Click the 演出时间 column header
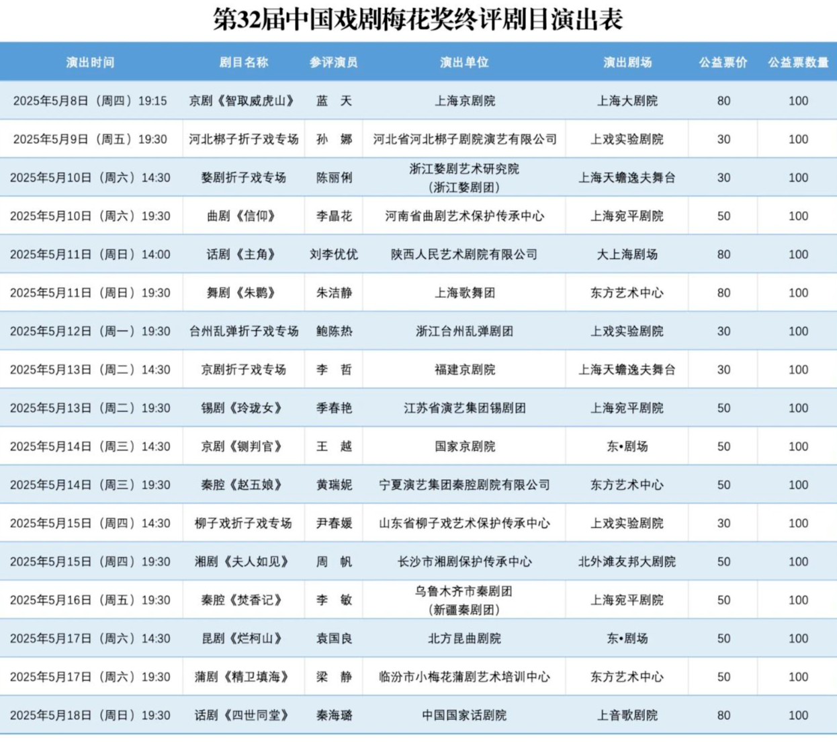This screenshot has width=837, height=742. pos(90,63)
